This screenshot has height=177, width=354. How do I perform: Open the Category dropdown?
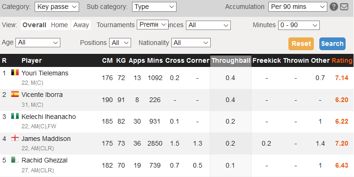[57, 7]
